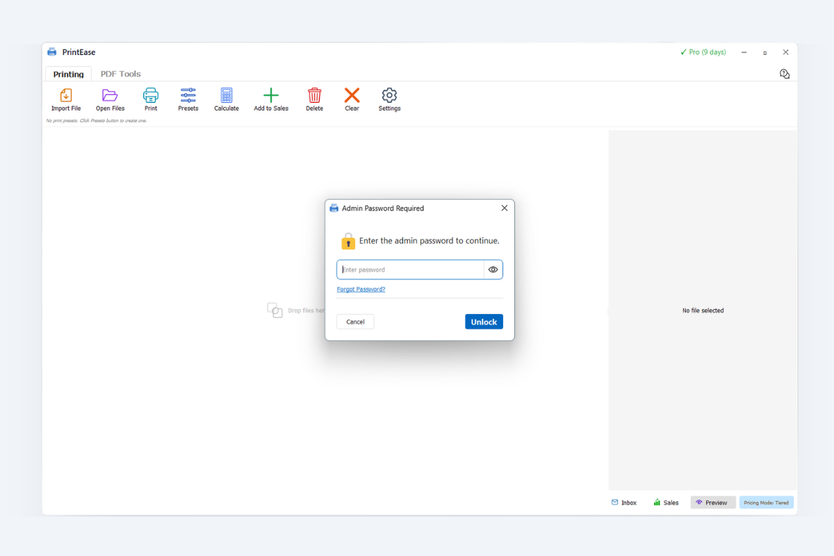Open Settings gear icon
The width and height of the screenshot is (834, 556).
(389, 96)
